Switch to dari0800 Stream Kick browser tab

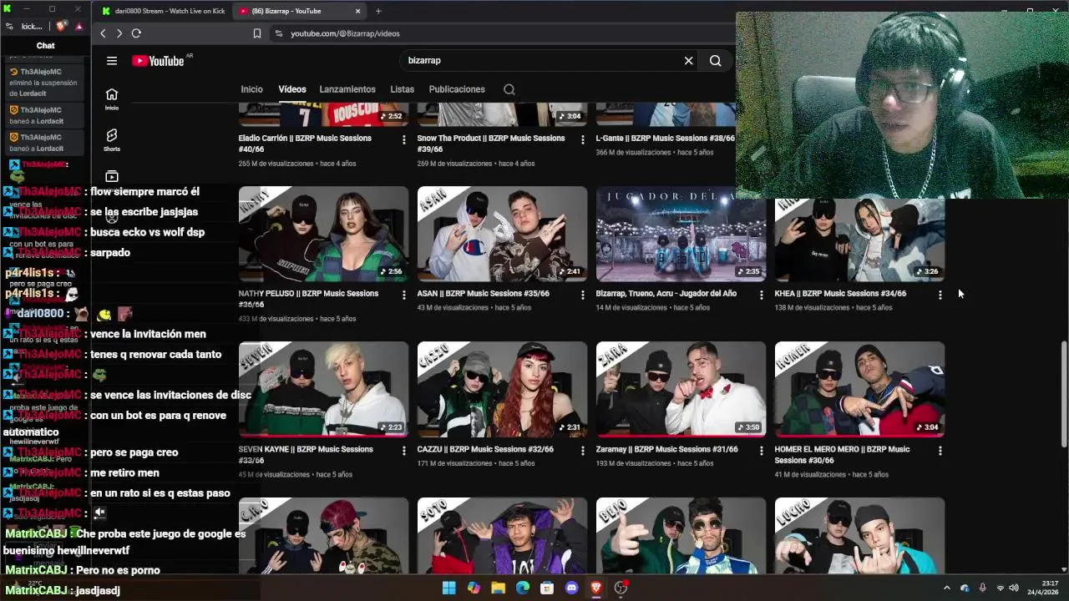tap(163, 11)
